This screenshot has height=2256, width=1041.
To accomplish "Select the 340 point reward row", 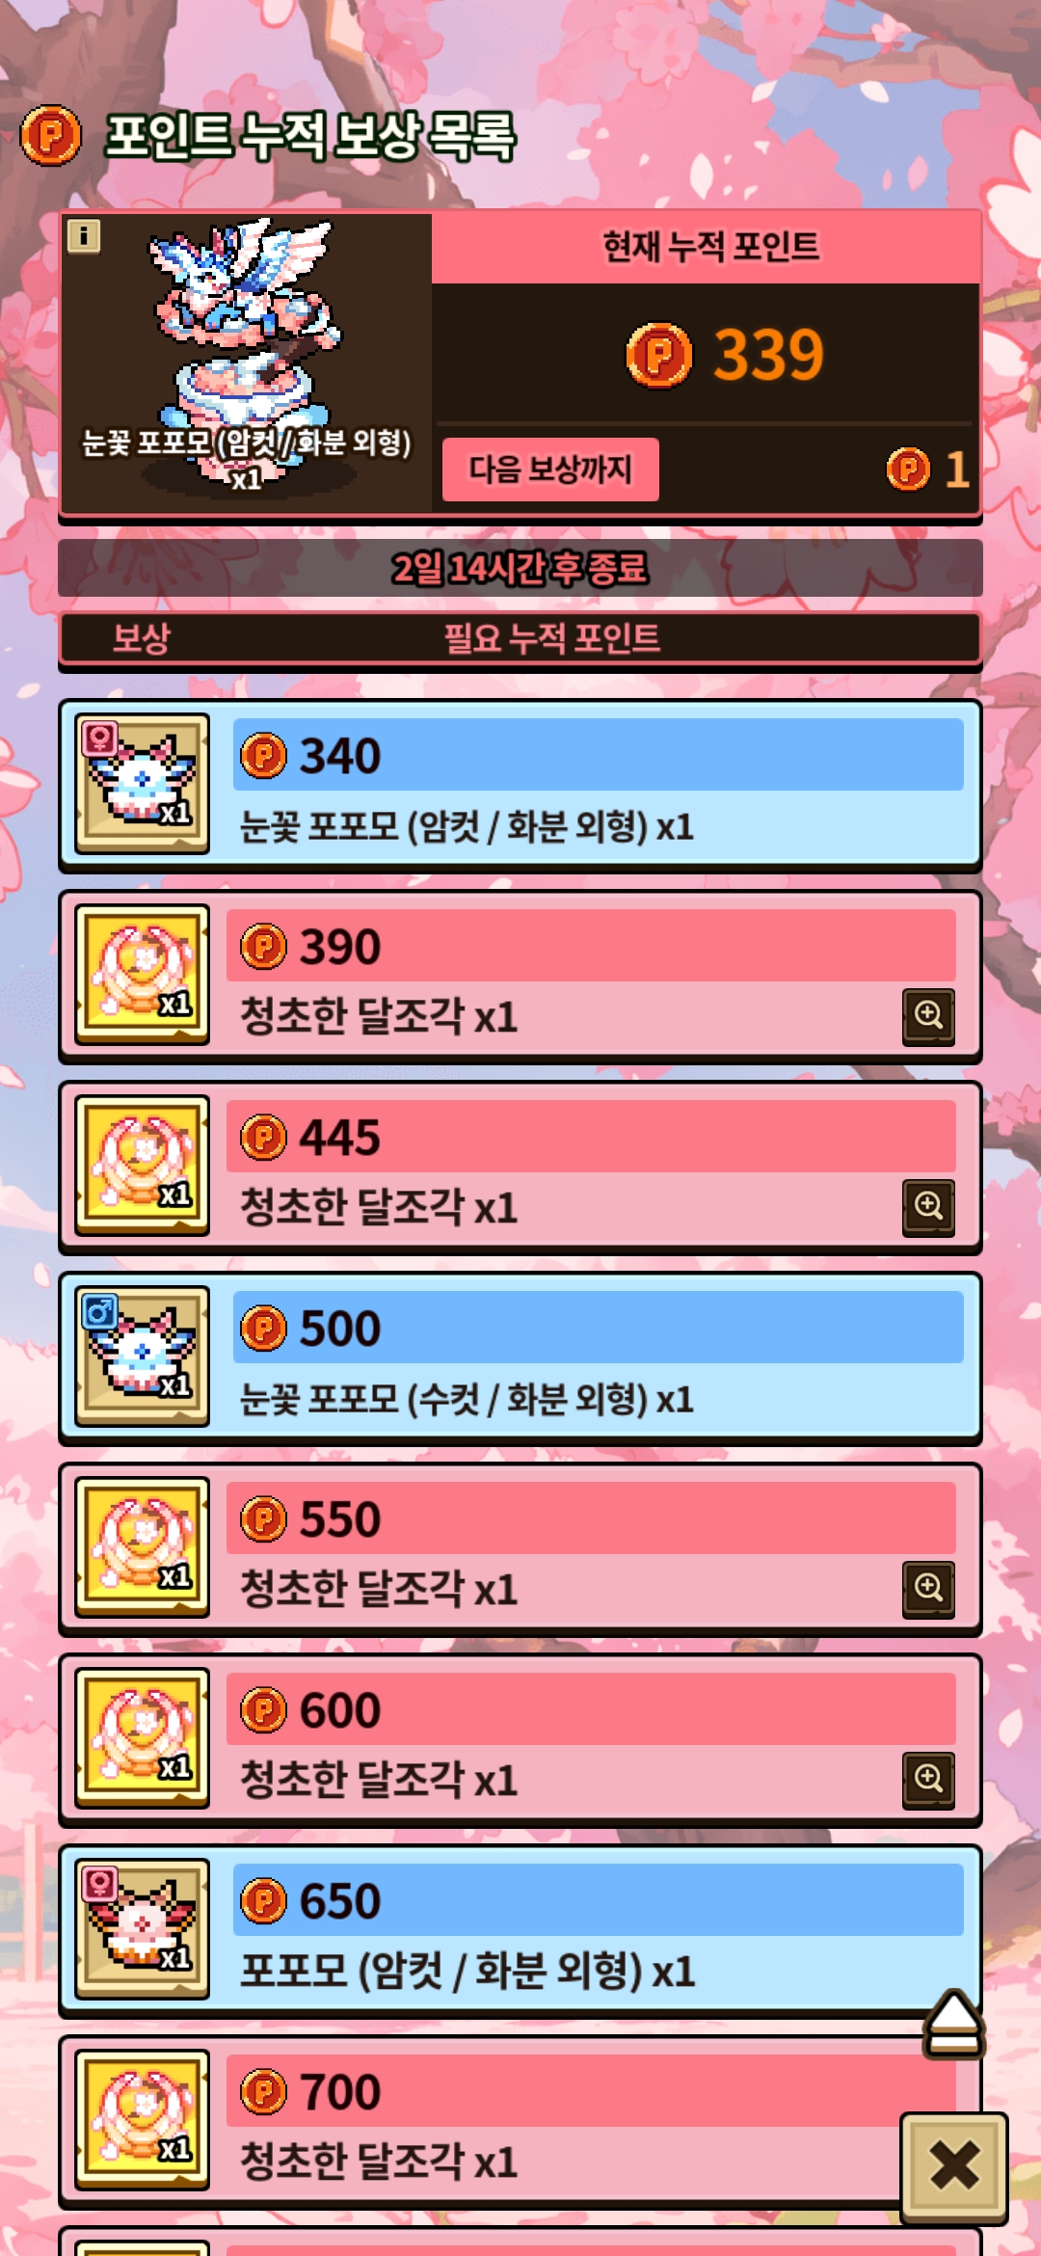I will (x=520, y=785).
